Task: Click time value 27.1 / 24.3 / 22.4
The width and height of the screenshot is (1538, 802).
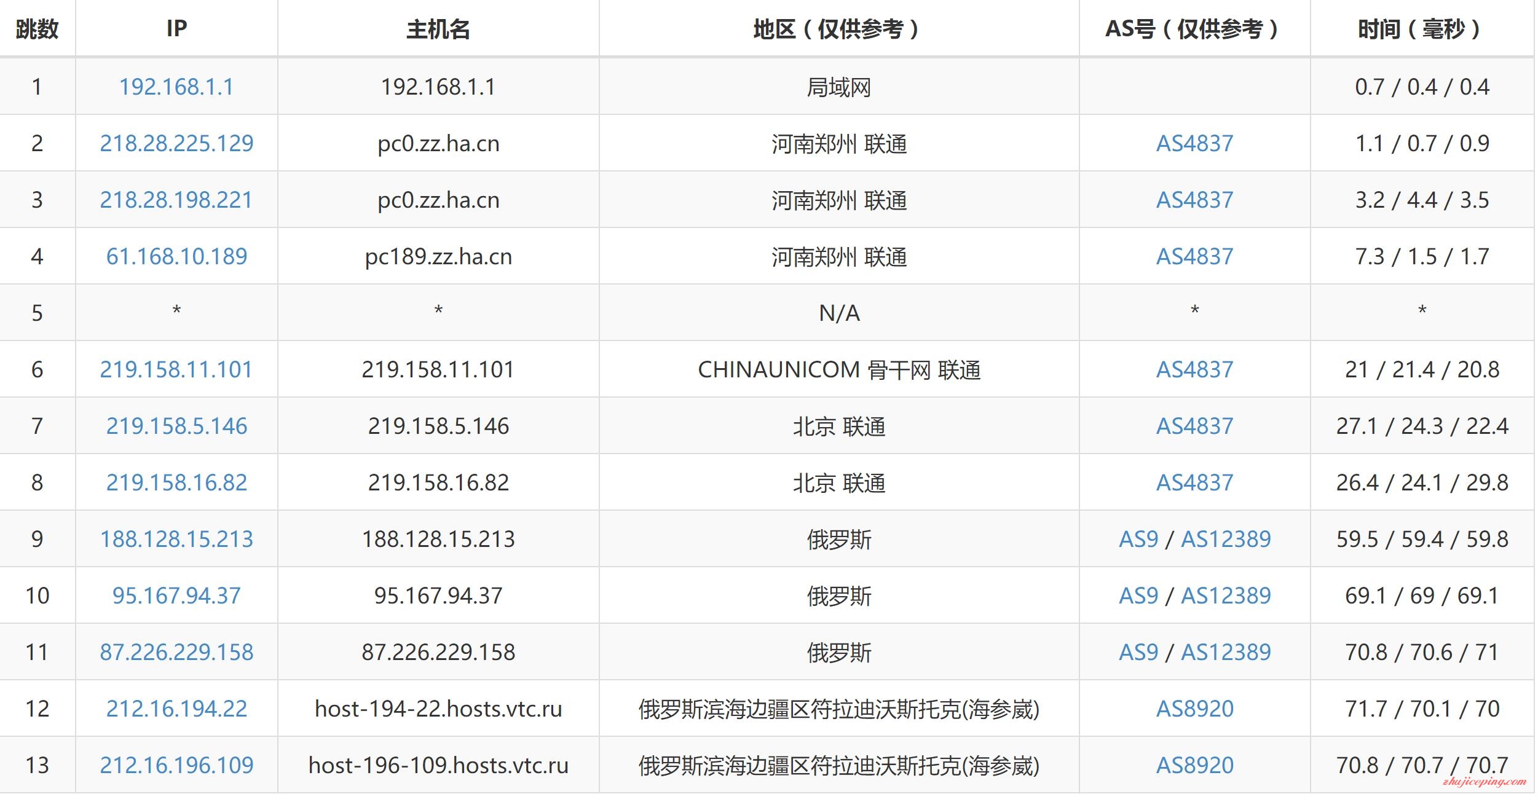Action: 1422,426
